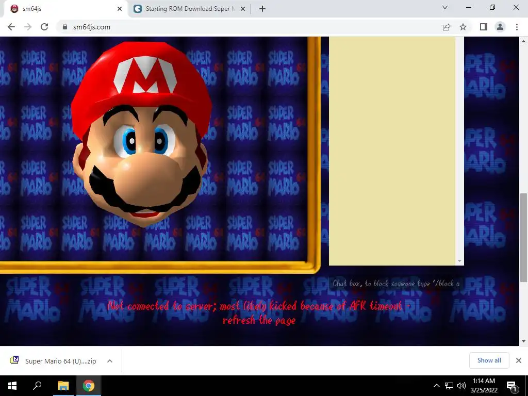The width and height of the screenshot is (528, 396).
Task: Open the Chrome profile menu
Action: [500, 27]
